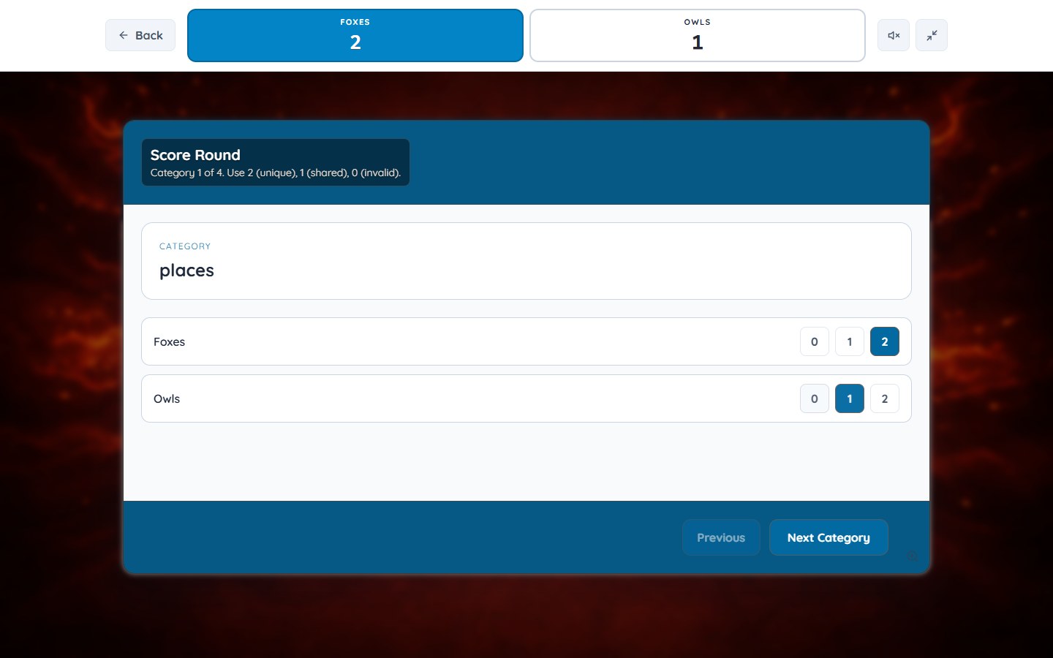1053x658 pixels.
Task: Give Foxes a score of 1
Action: coord(850,341)
